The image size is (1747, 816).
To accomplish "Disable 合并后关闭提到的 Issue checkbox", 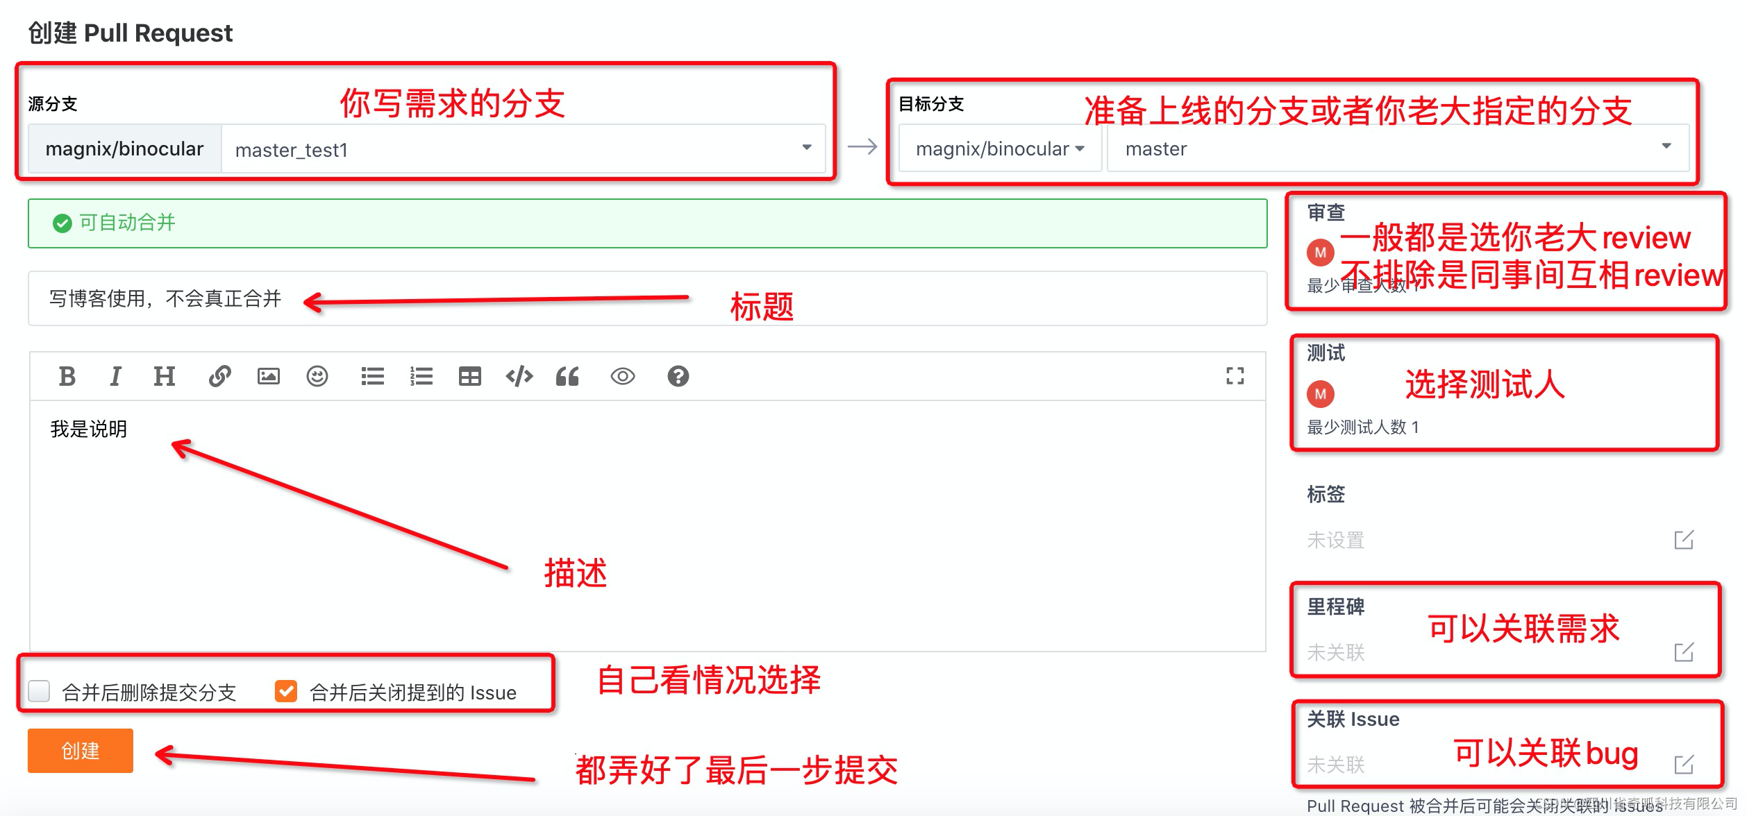I will [x=285, y=691].
